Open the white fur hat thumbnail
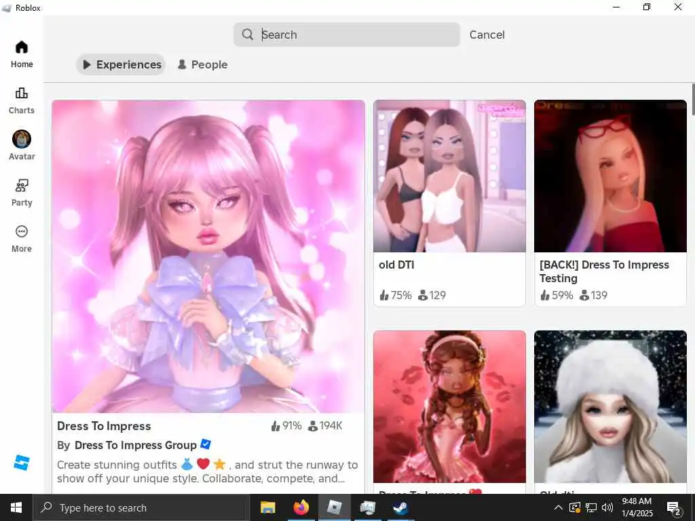695x521 pixels. tap(610, 407)
